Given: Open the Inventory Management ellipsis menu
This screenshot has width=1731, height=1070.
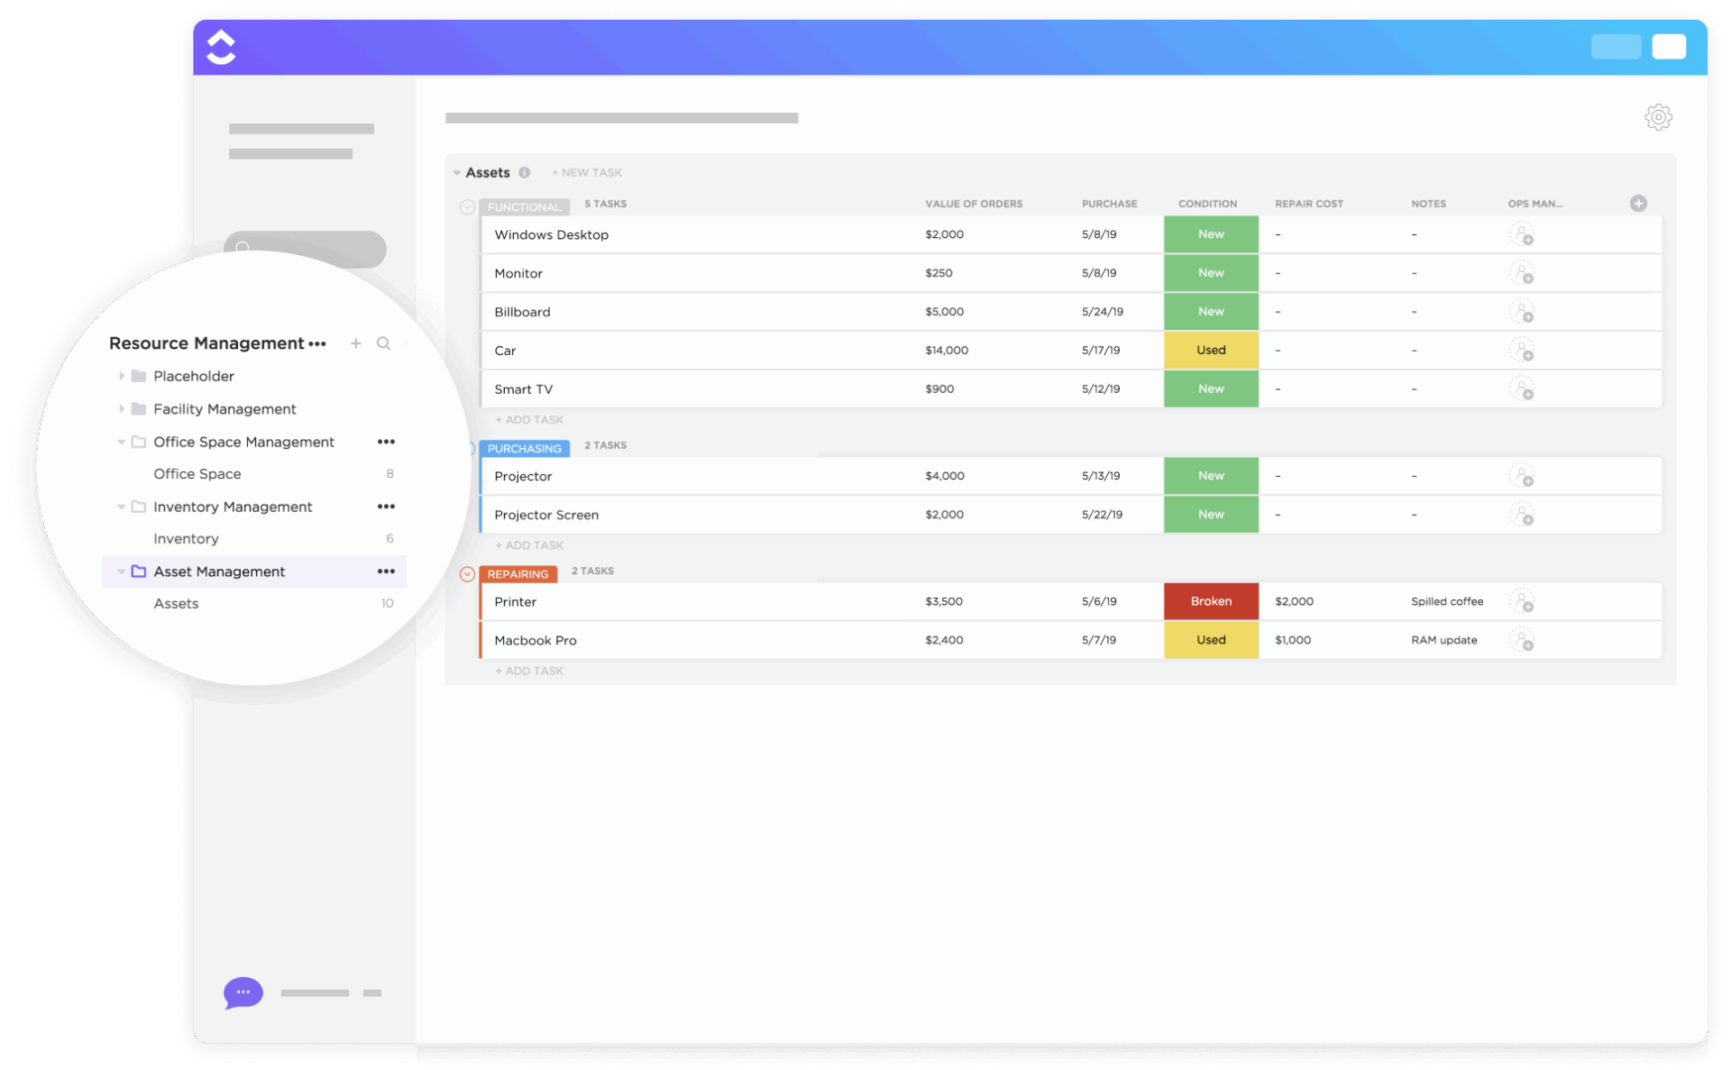Looking at the screenshot, I should pyautogui.click(x=386, y=507).
